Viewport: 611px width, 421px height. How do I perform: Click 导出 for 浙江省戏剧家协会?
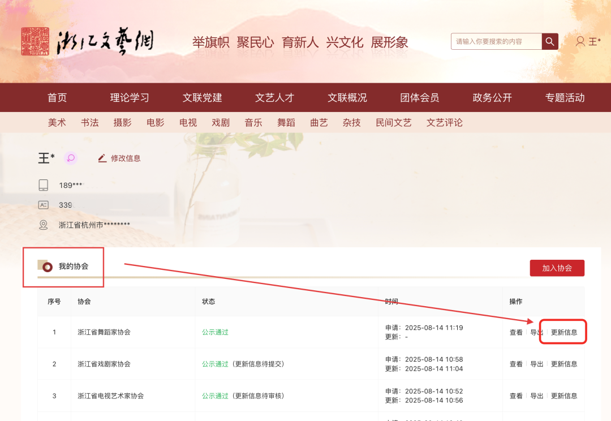[536, 364]
